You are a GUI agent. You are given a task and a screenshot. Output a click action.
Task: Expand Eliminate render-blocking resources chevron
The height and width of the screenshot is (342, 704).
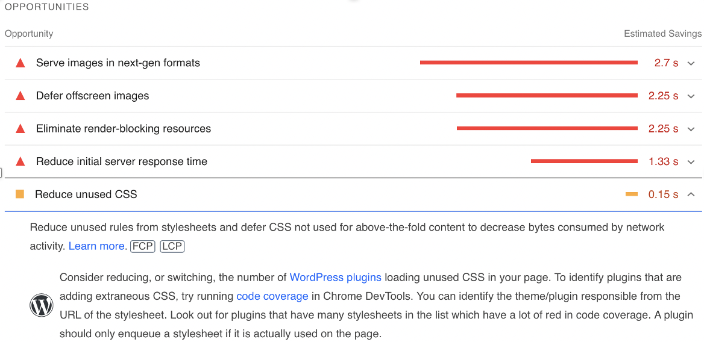point(691,129)
